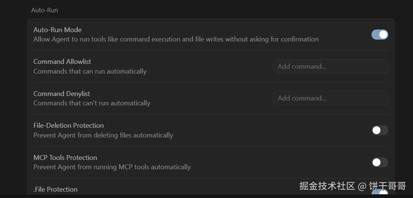Click "Commands that can't run automatically" text
Viewport: 413px width, 198px height.
(92, 103)
